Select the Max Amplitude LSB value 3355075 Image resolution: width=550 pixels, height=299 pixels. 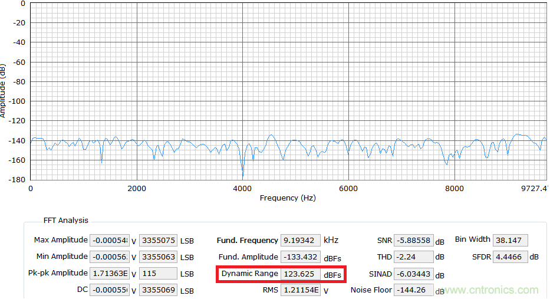pos(157,241)
